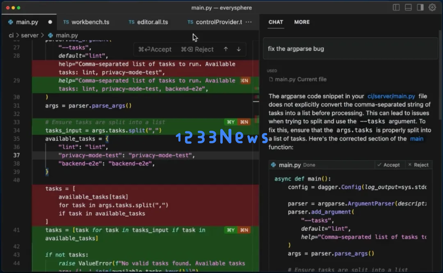Click Python icon in breadcrumb
The image size is (443, 273).
pos(50,35)
